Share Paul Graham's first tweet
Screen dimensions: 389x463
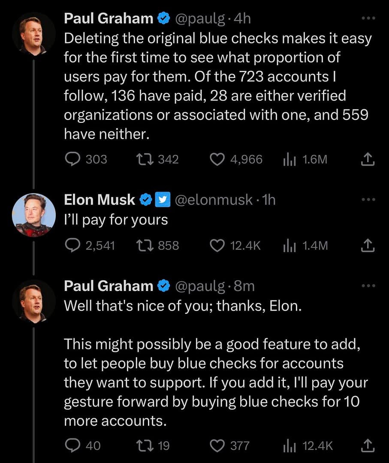pos(368,160)
